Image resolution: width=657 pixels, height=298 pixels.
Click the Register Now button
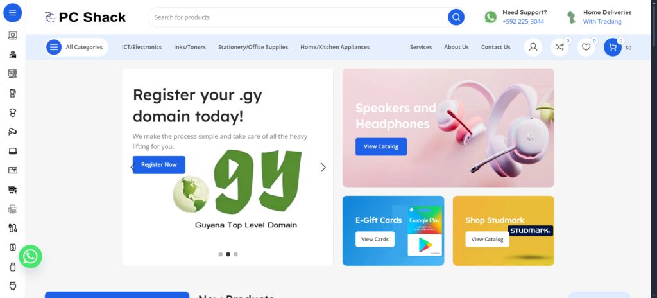pyautogui.click(x=159, y=165)
